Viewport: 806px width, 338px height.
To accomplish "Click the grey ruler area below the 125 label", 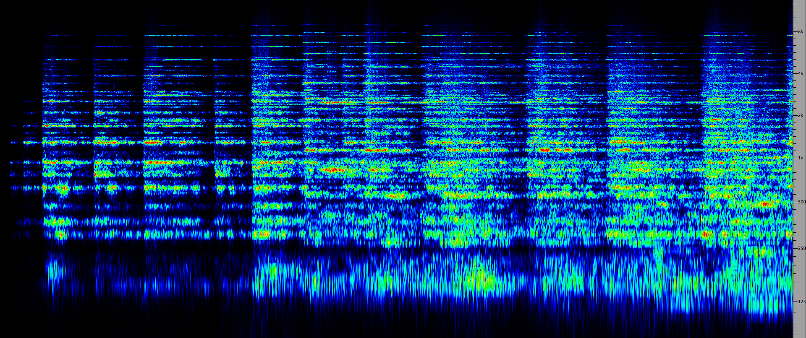I will [x=799, y=323].
